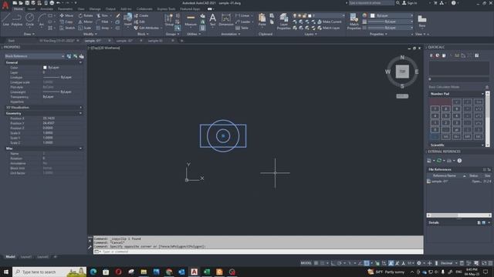Image resolution: width=494 pixels, height=277 pixels.
Task: Toggle the Properties panel pick-add icon
Action: [x=69, y=56]
